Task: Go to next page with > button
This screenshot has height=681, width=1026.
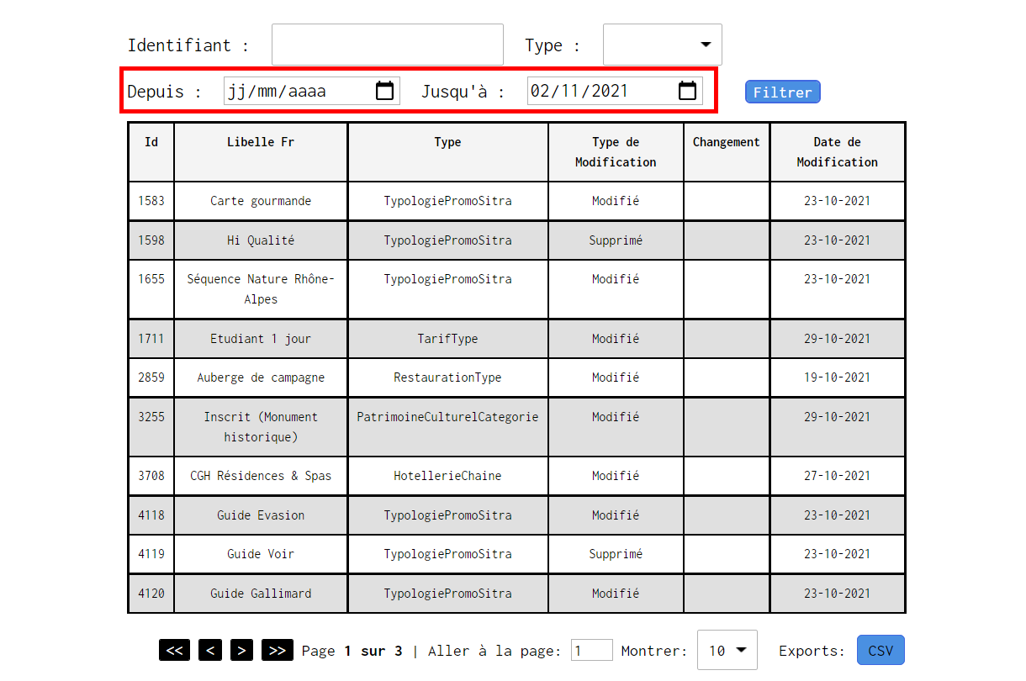Action: coord(241,650)
